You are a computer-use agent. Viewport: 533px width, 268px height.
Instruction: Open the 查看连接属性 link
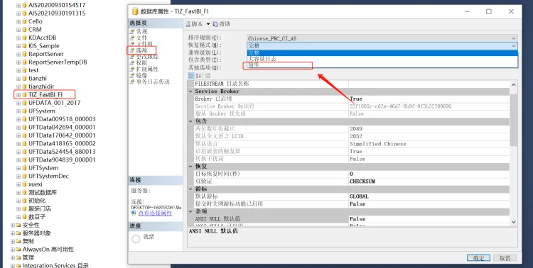pyautogui.click(x=155, y=213)
